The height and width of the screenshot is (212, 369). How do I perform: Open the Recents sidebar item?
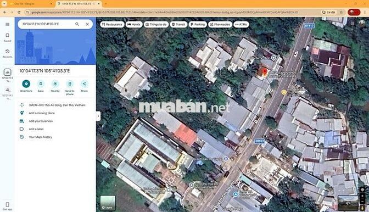(7, 53)
